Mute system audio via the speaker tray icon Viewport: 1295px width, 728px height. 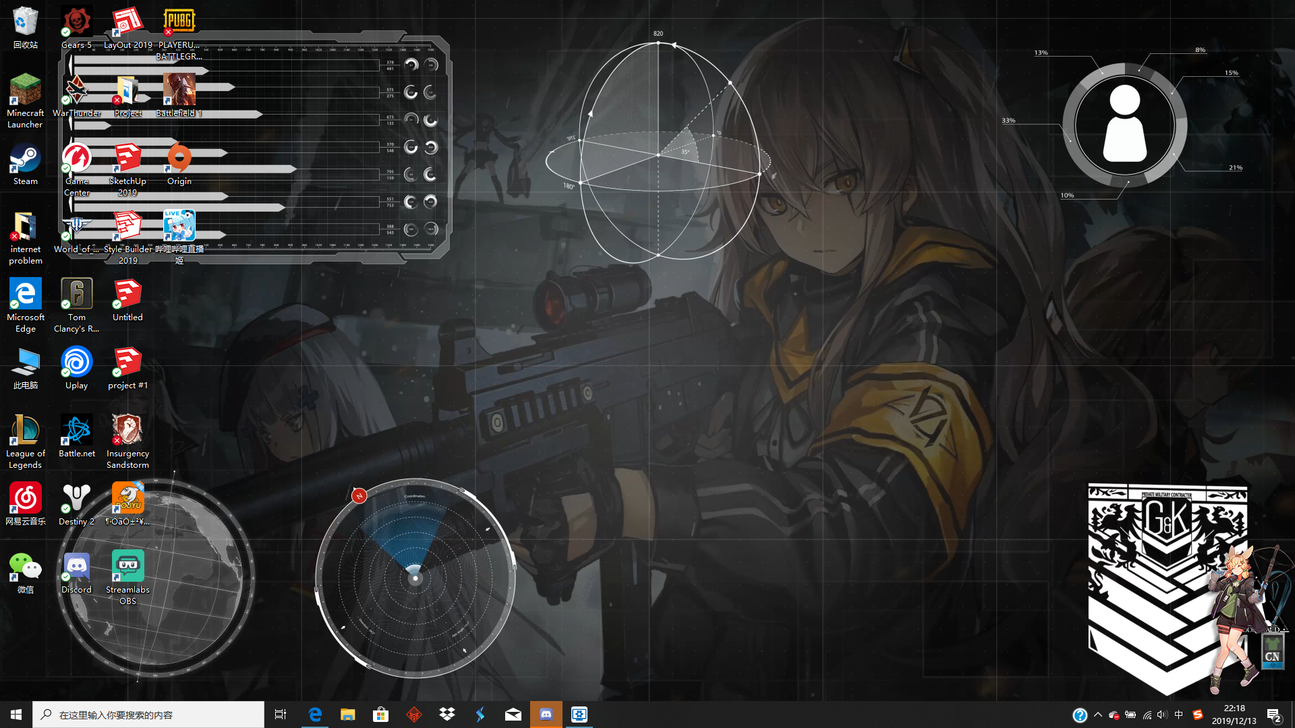coord(1161,714)
